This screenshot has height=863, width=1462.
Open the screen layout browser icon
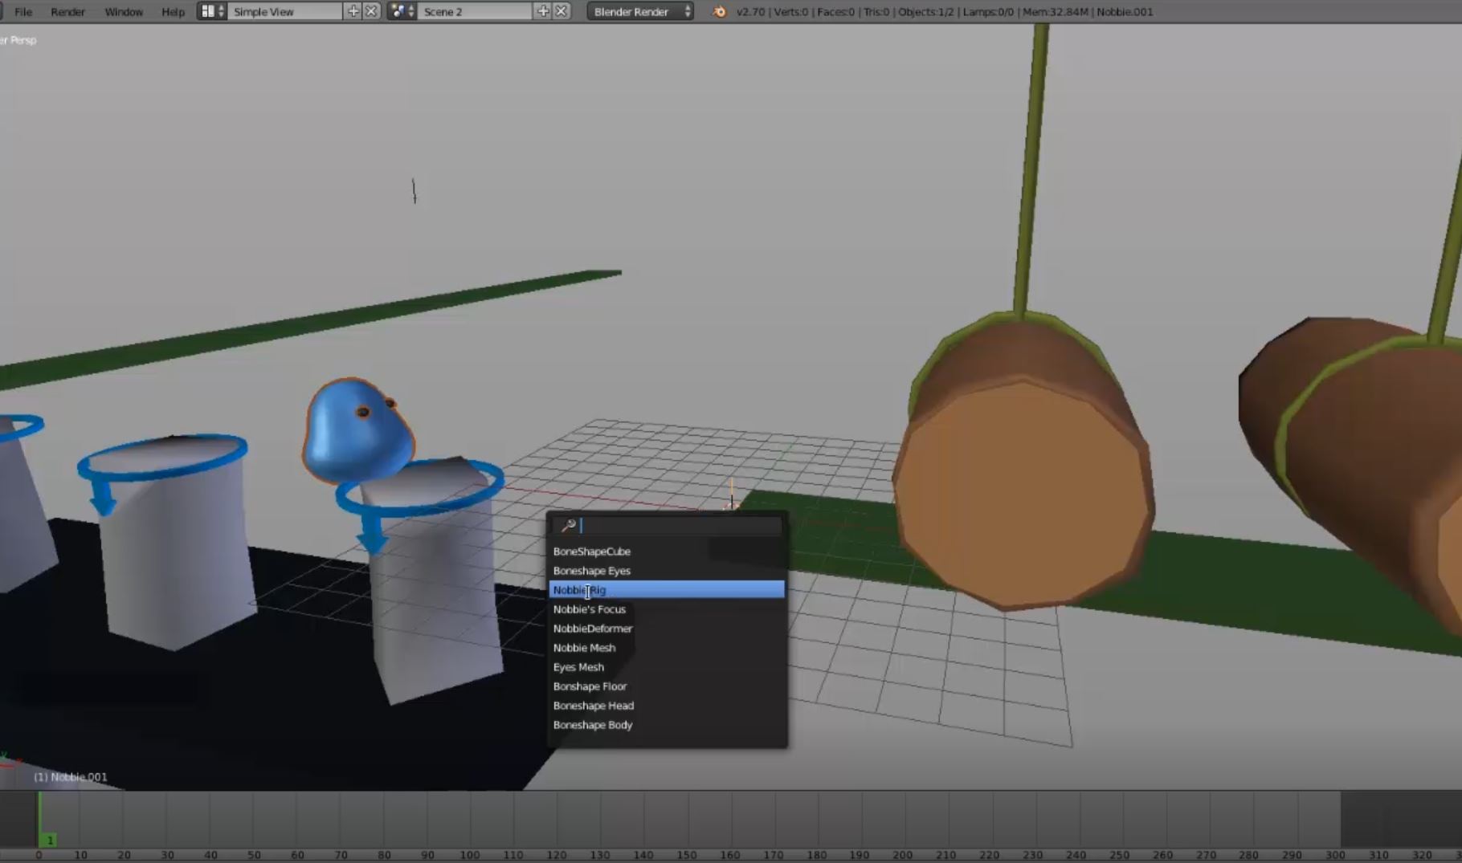(x=211, y=11)
